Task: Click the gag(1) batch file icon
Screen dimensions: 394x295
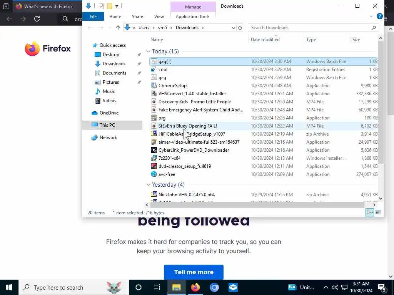Action: click(x=154, y=61)
